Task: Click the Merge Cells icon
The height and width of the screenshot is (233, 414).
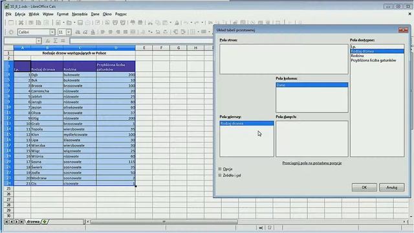Action: click(x=133, y=32)
